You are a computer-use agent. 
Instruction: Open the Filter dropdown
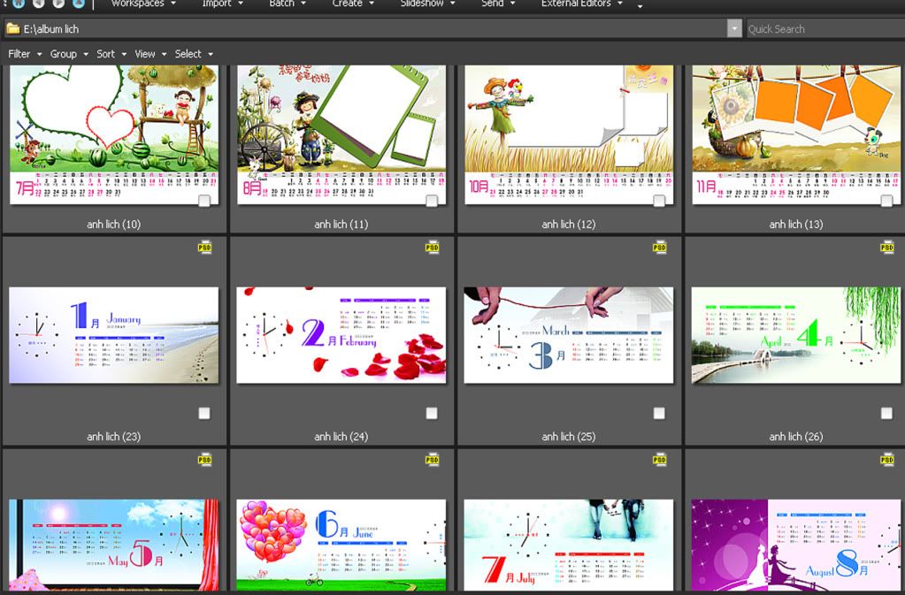(x=25, y=54)
